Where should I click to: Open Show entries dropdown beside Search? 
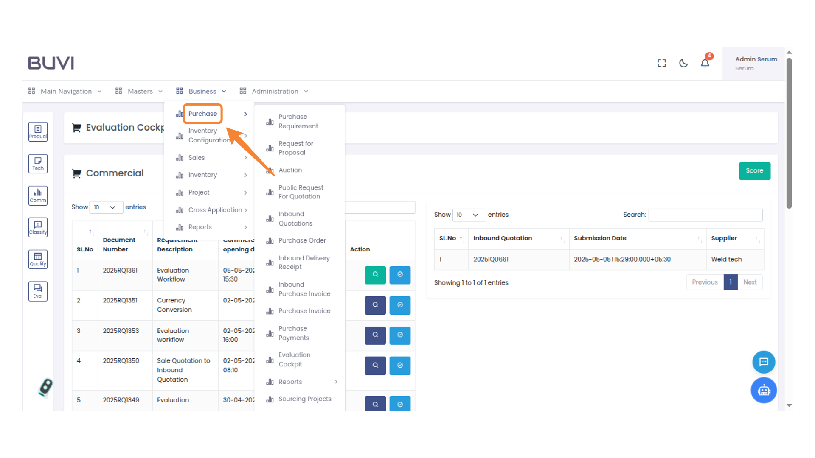pos(468,215)
